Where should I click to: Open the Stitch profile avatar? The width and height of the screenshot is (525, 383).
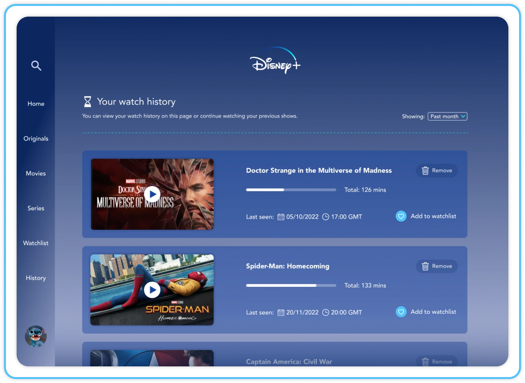tap(36, 336)
